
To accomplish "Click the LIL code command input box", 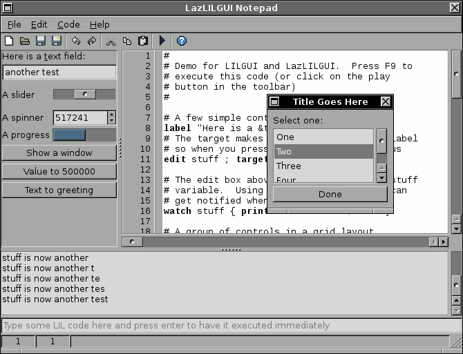I will [228, 326].
